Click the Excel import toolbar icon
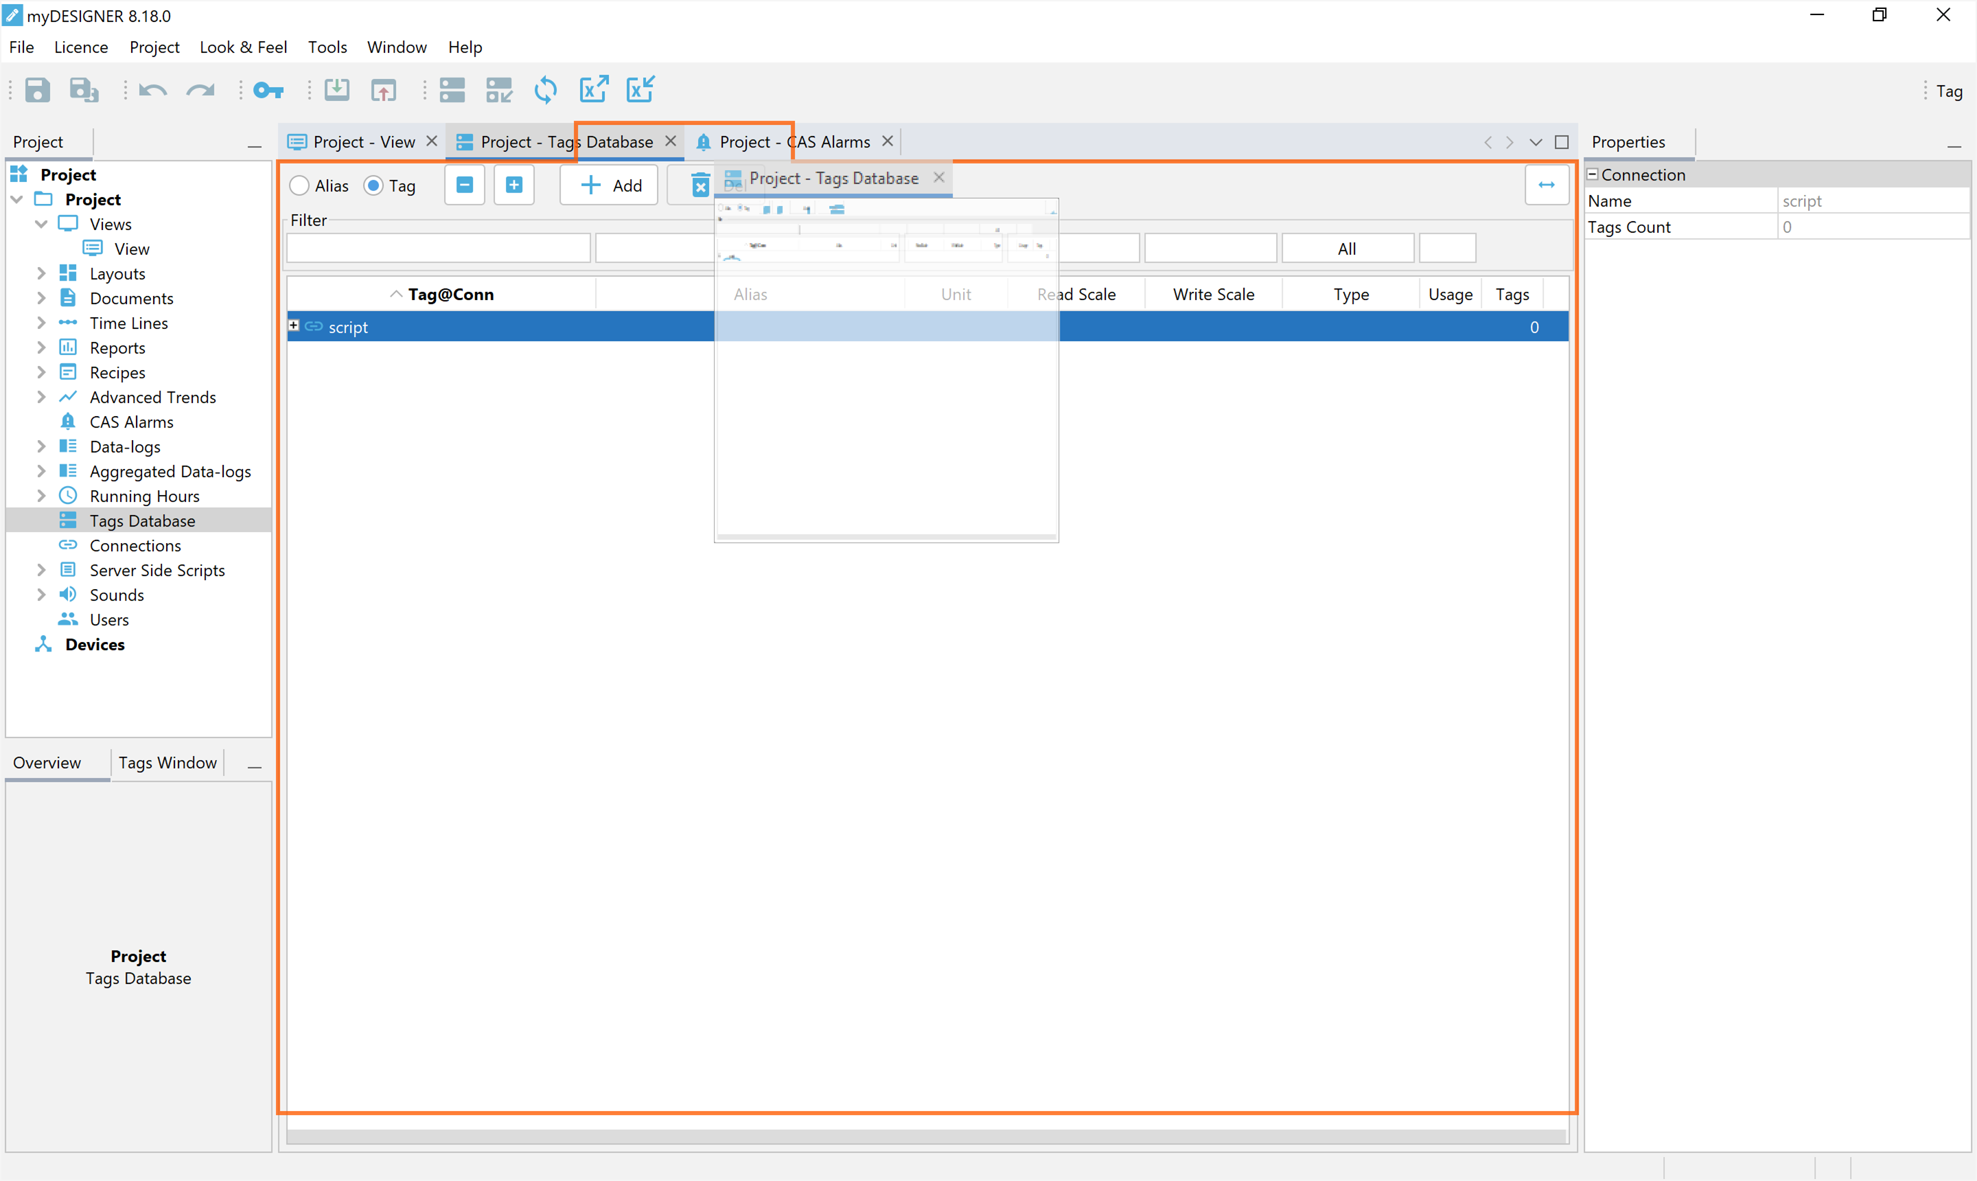 (640, 89)
